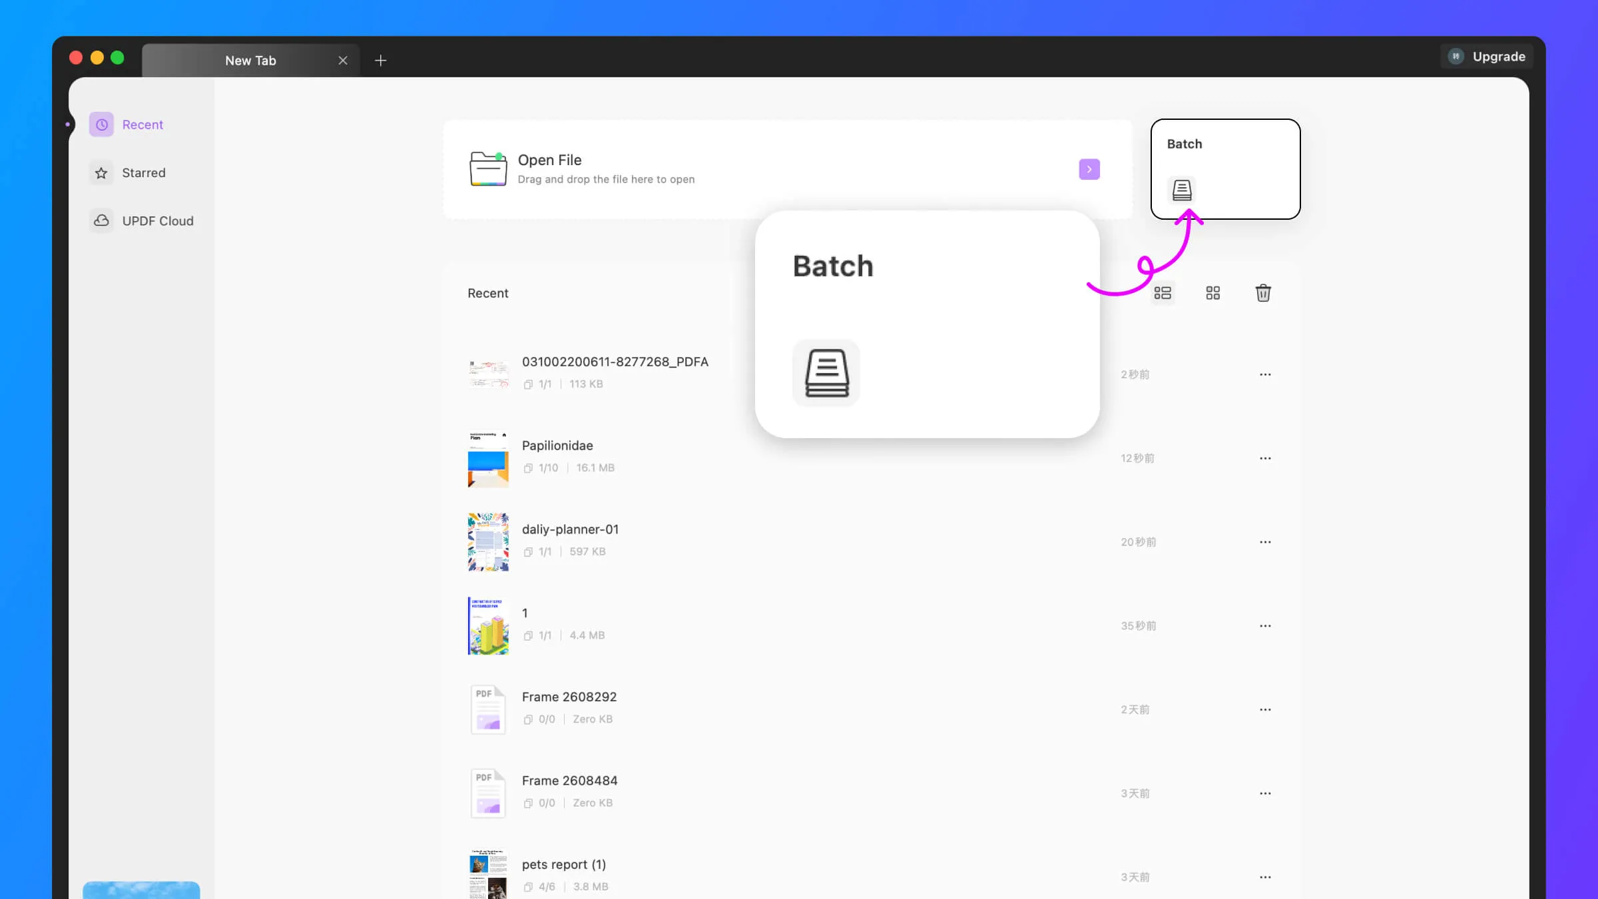Select the second grid layout icon

pyautogui.click(x=1212, y=293)
